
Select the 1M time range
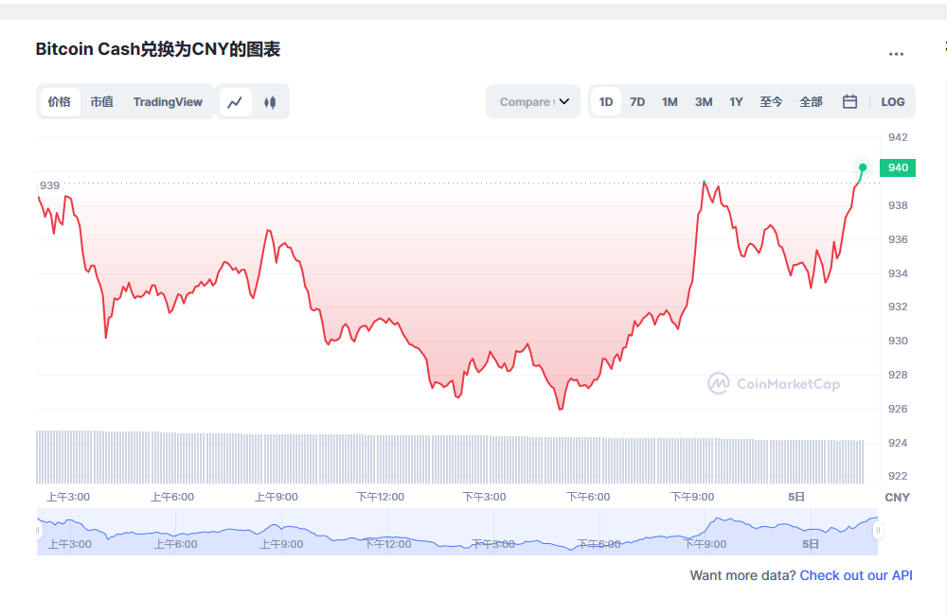pos(670,102)
